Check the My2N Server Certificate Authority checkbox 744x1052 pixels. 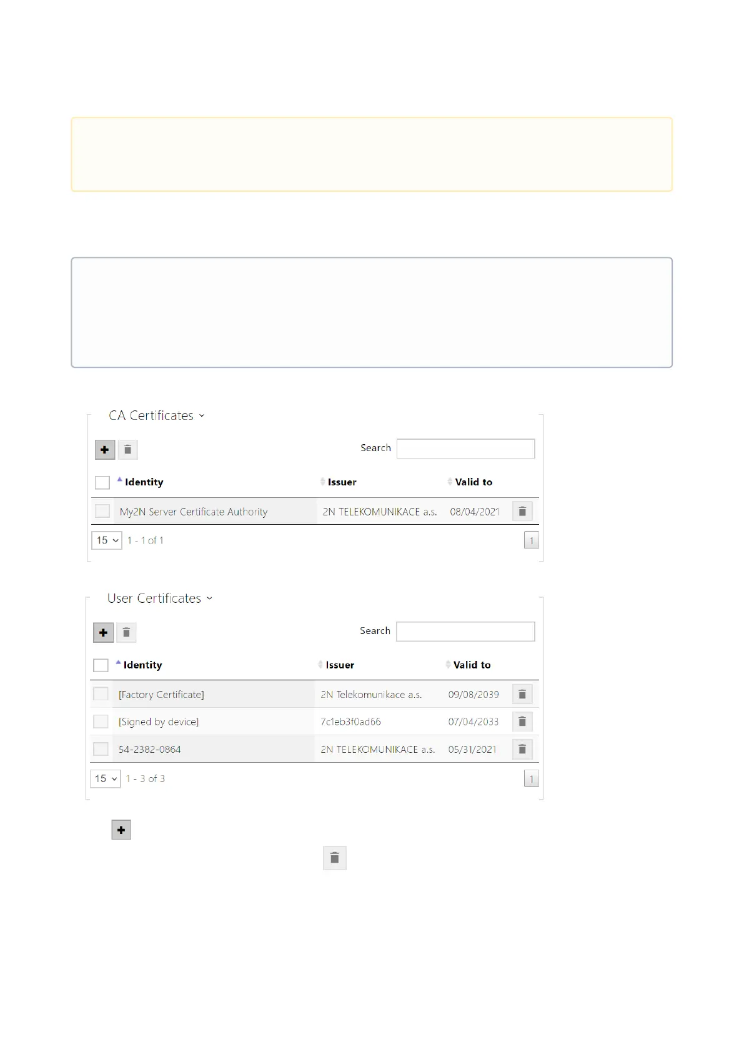(x=102, y=511)
